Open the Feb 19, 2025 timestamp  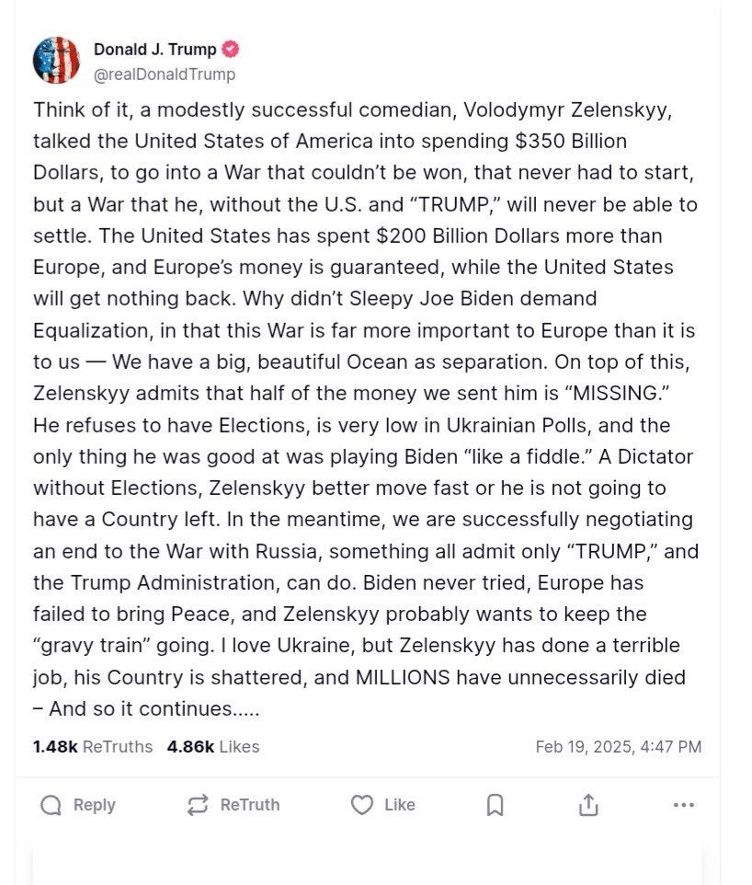(x=619, y=747)
